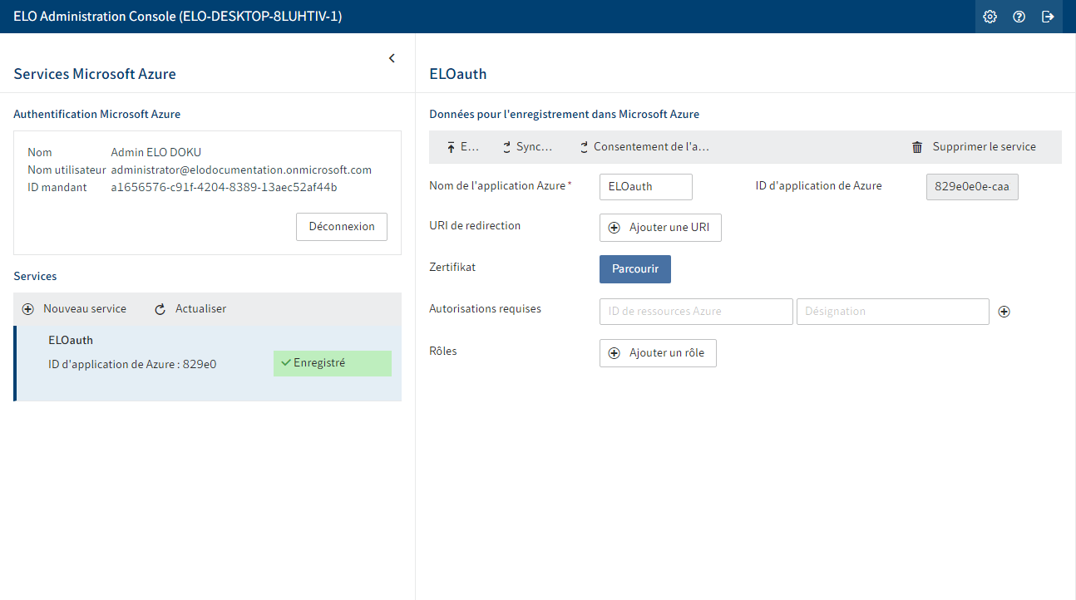Click the plus icon of Nouveau service
Viewport: 1076px width, 600px height.
(27, 309)
